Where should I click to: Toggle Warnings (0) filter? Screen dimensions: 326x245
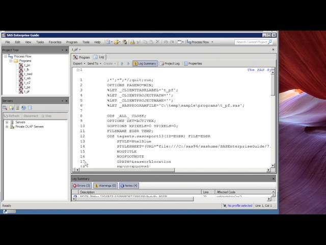pos(105,186)
